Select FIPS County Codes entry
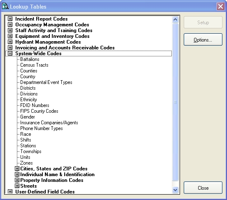The width and height of the screenshot is (227, 200). point(39,111)
